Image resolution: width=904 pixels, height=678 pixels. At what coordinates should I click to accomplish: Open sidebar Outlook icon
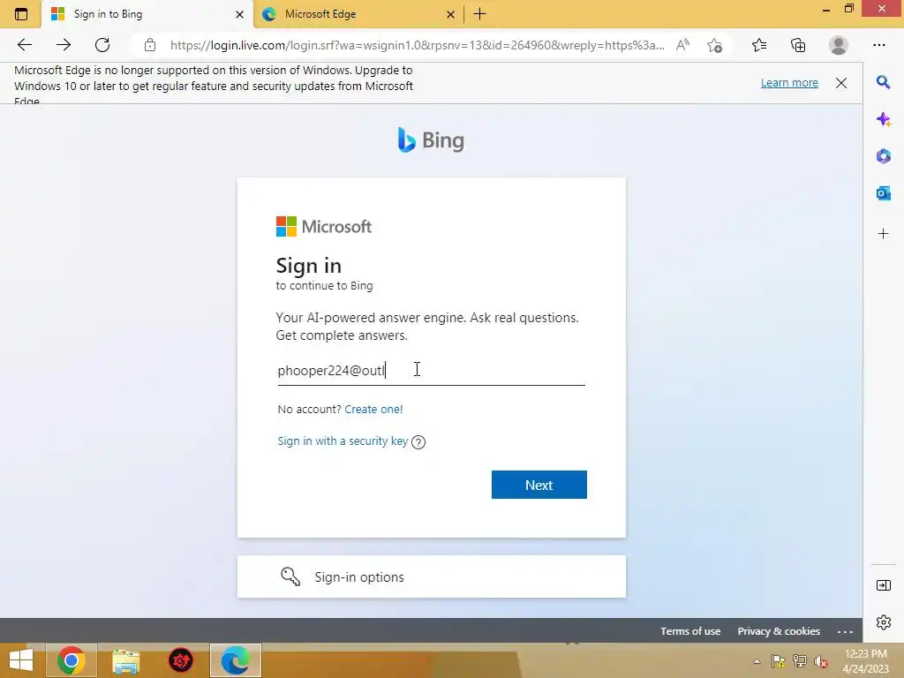click(883, 193)
